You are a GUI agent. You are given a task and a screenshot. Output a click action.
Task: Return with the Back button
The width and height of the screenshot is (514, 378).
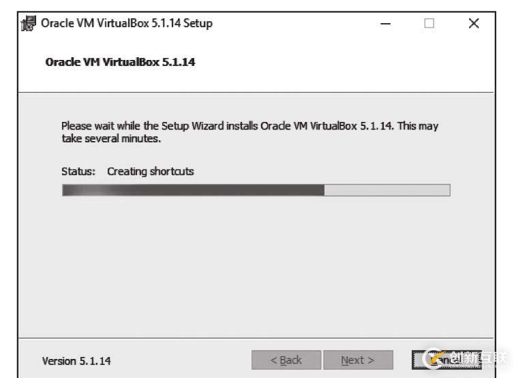click(x=286, y=360)
